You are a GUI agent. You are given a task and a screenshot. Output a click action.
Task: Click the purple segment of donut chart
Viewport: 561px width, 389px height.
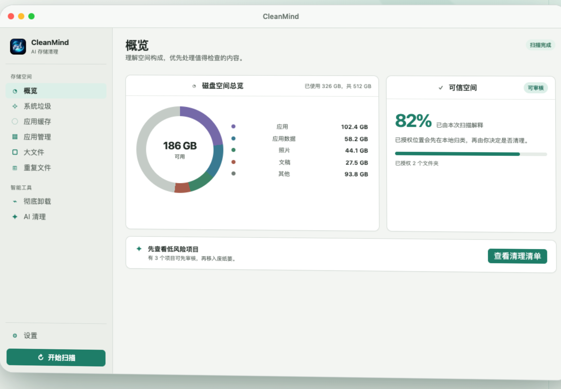206,122
